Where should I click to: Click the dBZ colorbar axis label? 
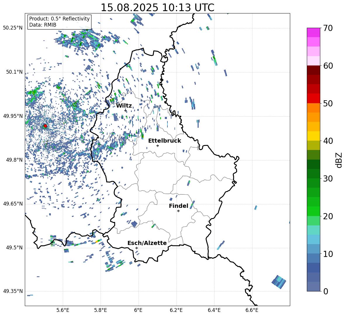coord(339,160)
